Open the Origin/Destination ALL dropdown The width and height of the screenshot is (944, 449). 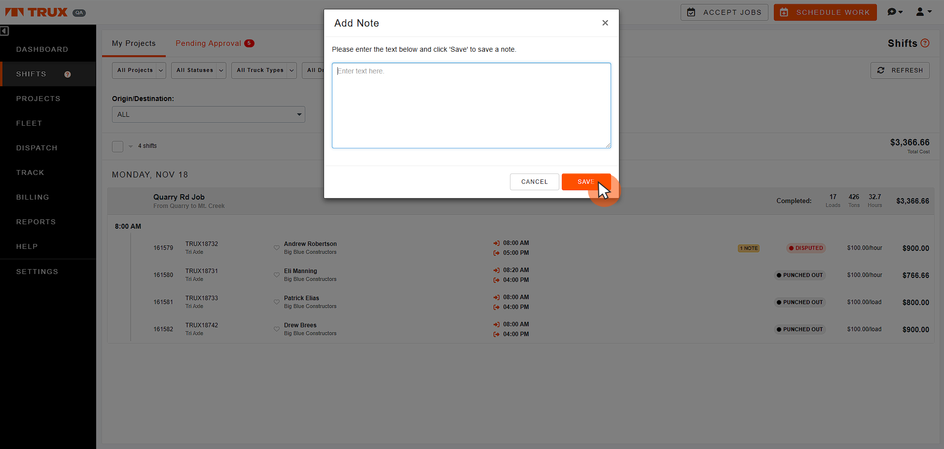pyautogui.click(x=209, y=114)
